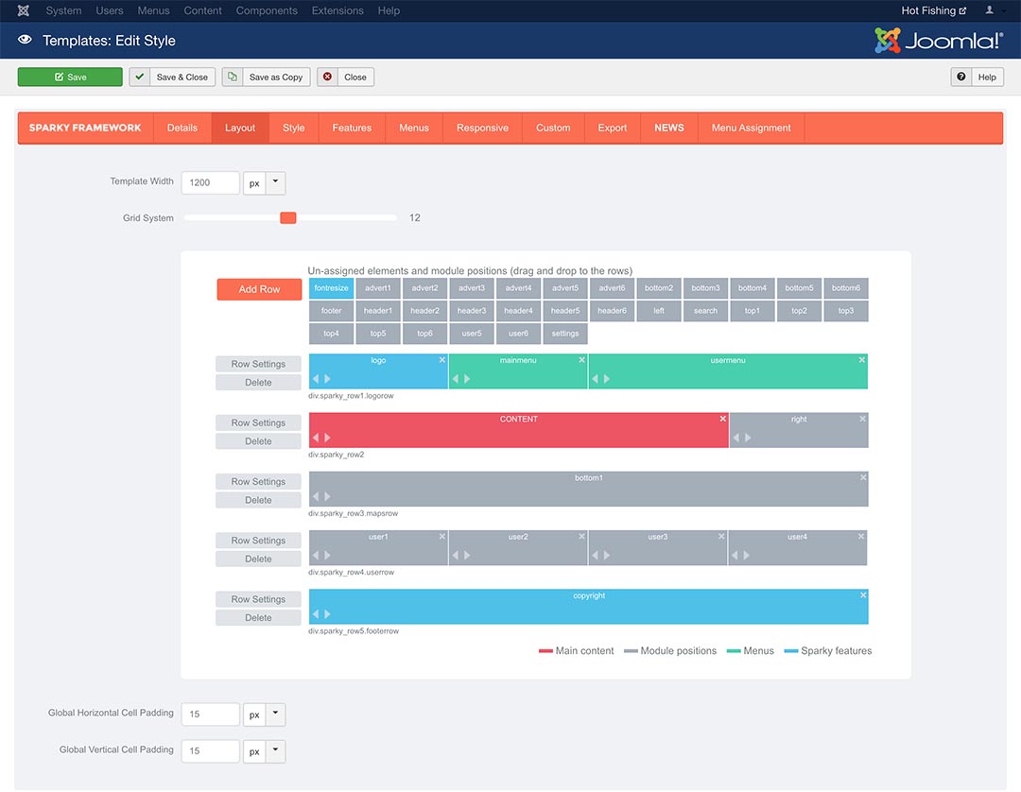1021x792 pixels.
Task: Remove the logo cell with its X icon
Action: (x=442, y=360)
